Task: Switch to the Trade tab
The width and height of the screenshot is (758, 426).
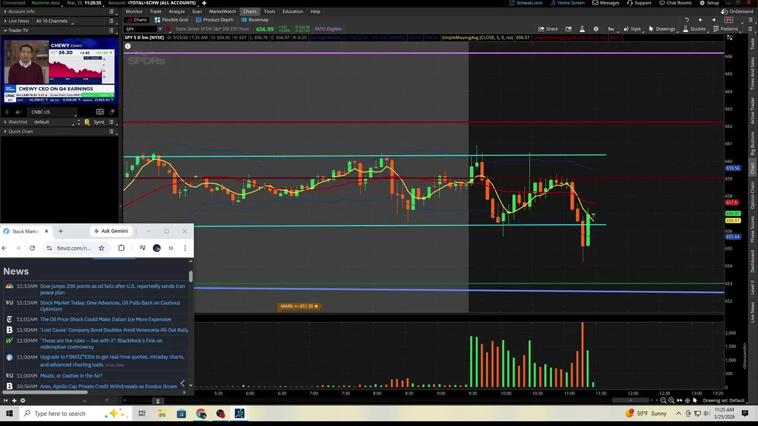Action: [x=156, y=11]
